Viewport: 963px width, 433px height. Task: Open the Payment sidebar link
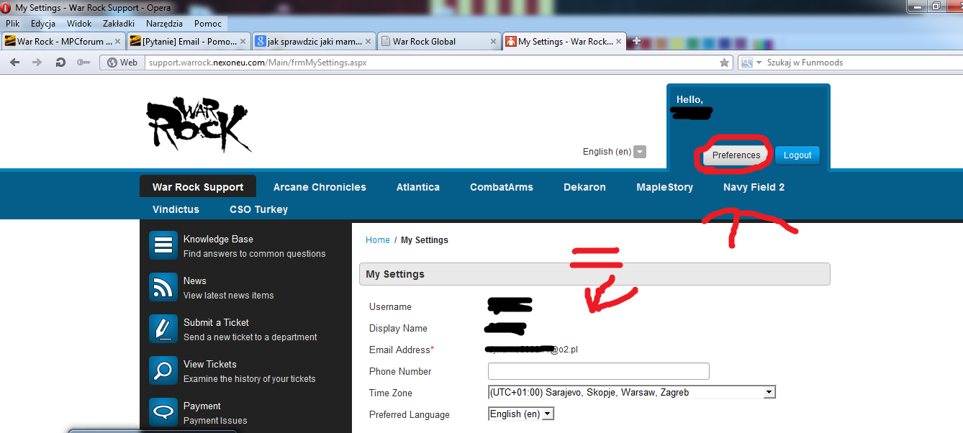tap(202, 406)
